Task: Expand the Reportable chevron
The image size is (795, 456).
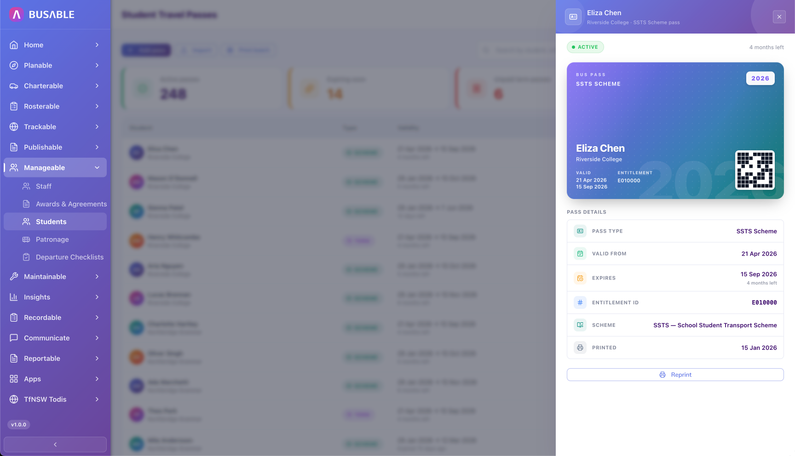Action: click(97, 359)
